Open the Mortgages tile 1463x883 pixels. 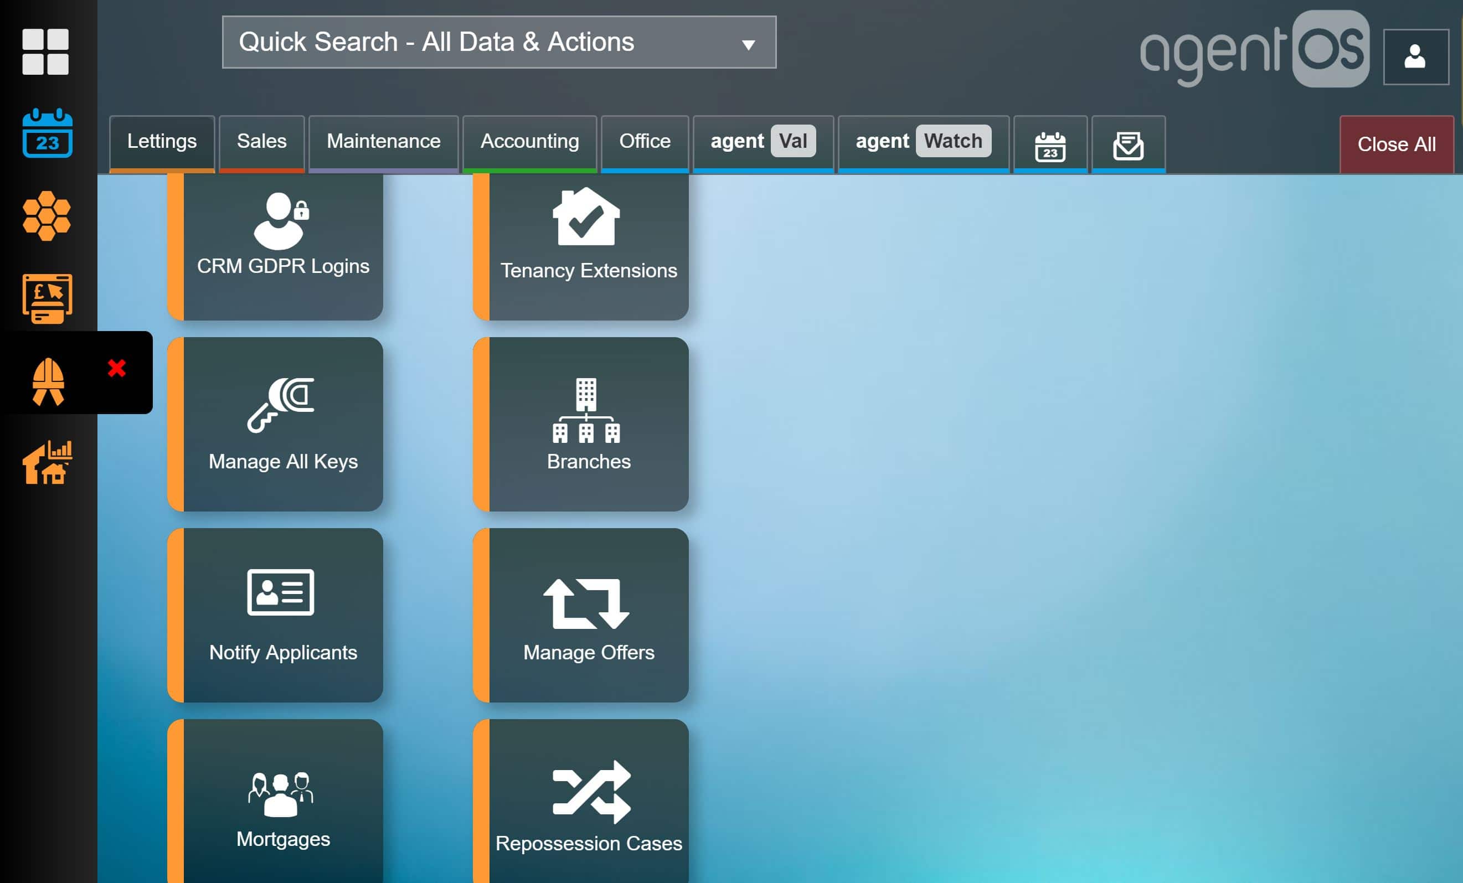276,801
